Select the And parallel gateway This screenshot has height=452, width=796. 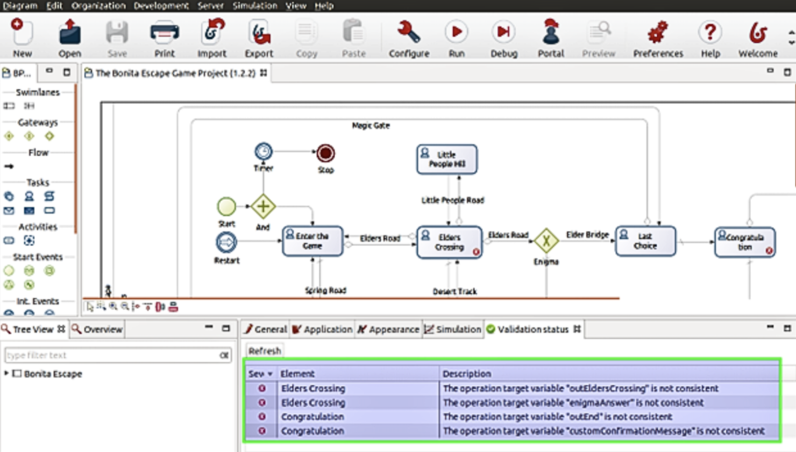(263, 206)
